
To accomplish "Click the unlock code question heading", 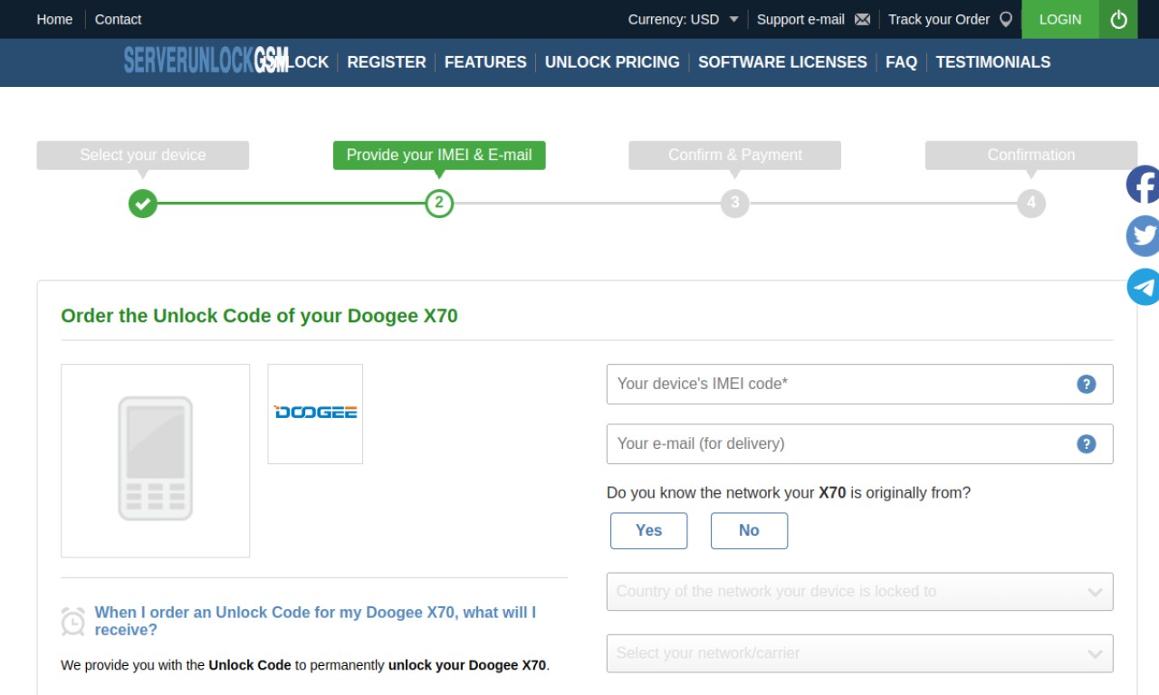I will [315, 621].
